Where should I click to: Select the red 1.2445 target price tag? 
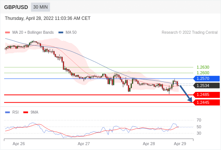[x=206, y=102]
